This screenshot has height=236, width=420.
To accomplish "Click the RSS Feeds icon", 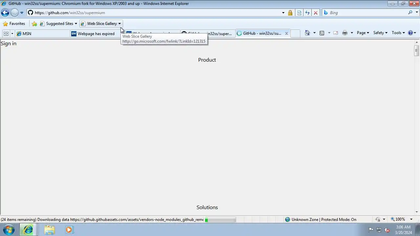I will tap(322, 33).
